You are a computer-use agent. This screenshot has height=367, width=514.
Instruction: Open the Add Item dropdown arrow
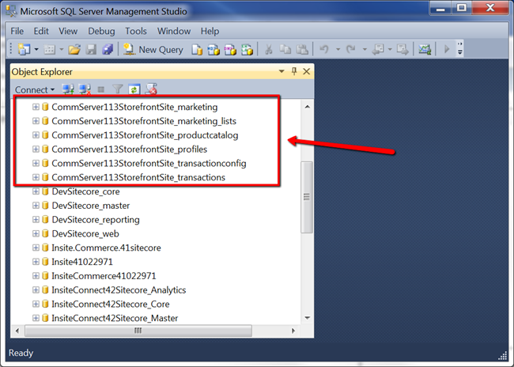(62, 50)
